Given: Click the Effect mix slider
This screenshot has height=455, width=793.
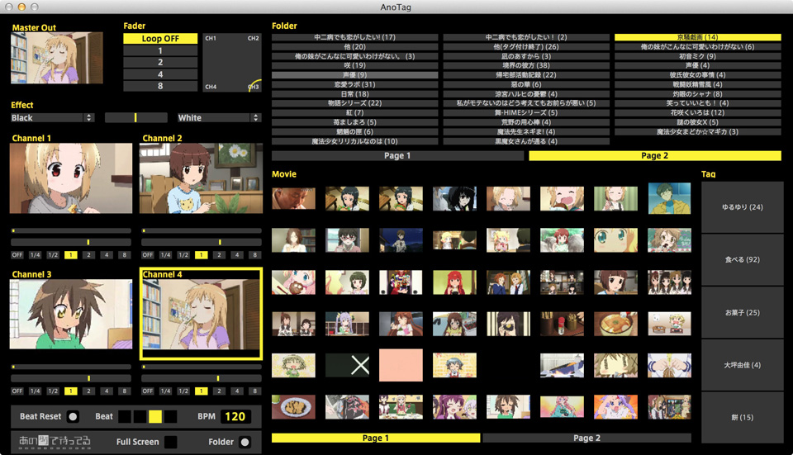Looking at the screenshot, I should (x=135, y=118).
